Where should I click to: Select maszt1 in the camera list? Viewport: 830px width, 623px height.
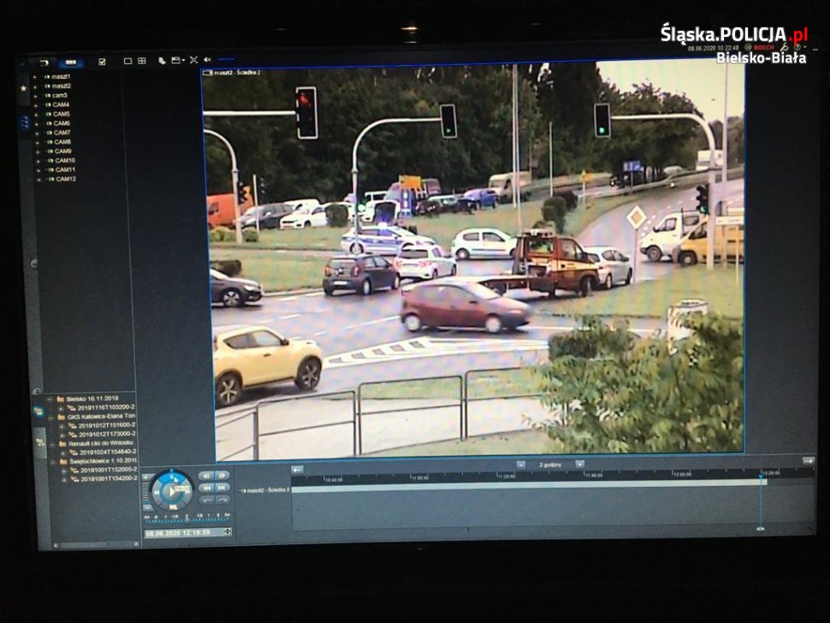pos(61,77)
